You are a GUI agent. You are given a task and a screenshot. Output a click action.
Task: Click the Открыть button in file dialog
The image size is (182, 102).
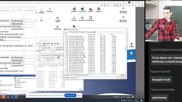(x=123, y=75)
